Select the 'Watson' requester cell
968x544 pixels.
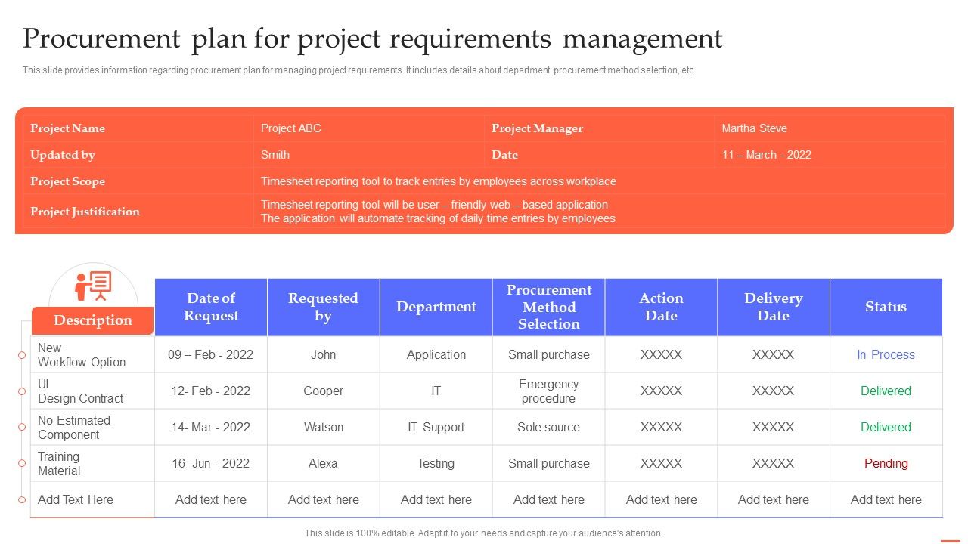pyautogui.click(x=323, y=427)
